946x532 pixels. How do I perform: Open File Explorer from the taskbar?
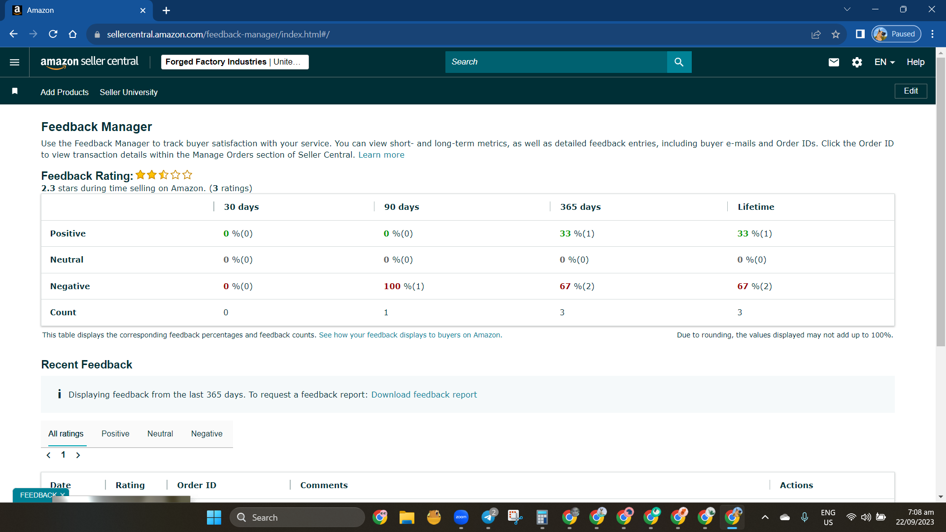pos(407,517)
